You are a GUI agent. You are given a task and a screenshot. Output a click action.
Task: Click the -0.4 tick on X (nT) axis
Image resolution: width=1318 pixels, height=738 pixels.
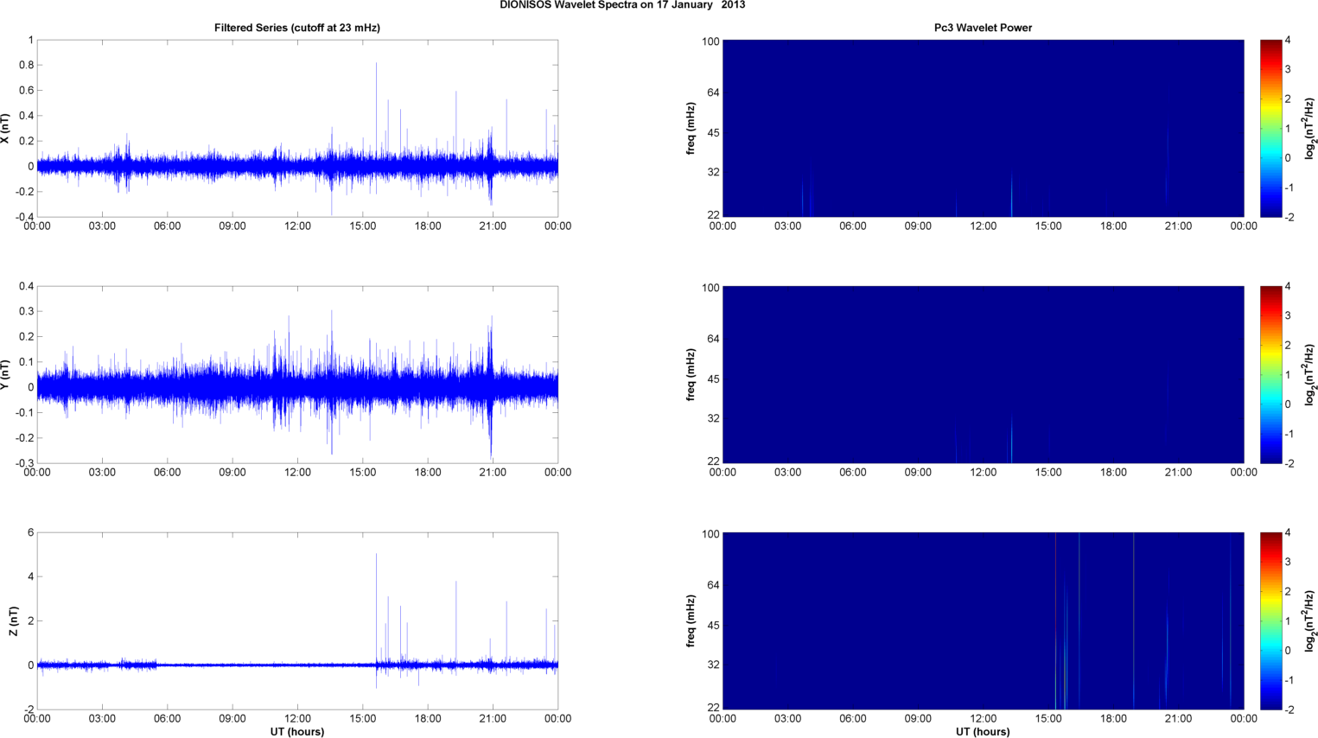tap(24, 217)
